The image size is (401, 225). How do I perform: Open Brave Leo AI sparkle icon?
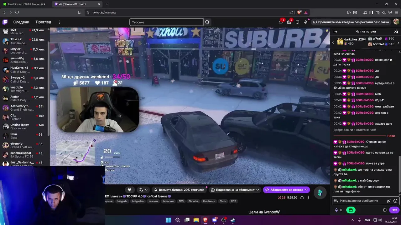(x=384, y=12)
